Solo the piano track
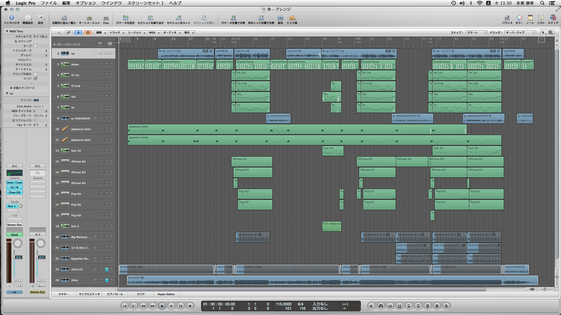The image size is (561, 315). [x=111, y=64]
